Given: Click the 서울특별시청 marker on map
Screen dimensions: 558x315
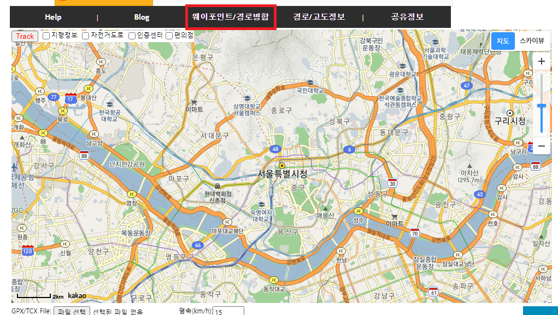Looking at the screenshot, I should 282,166.
